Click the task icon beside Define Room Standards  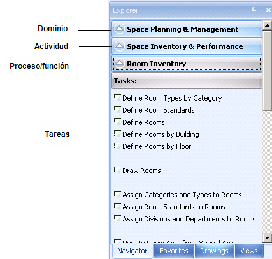pos(117,109)
